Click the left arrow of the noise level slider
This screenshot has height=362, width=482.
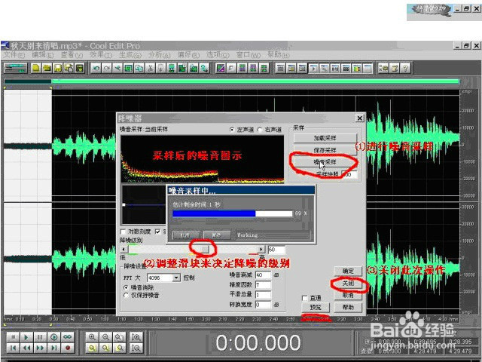click(124, 250)
